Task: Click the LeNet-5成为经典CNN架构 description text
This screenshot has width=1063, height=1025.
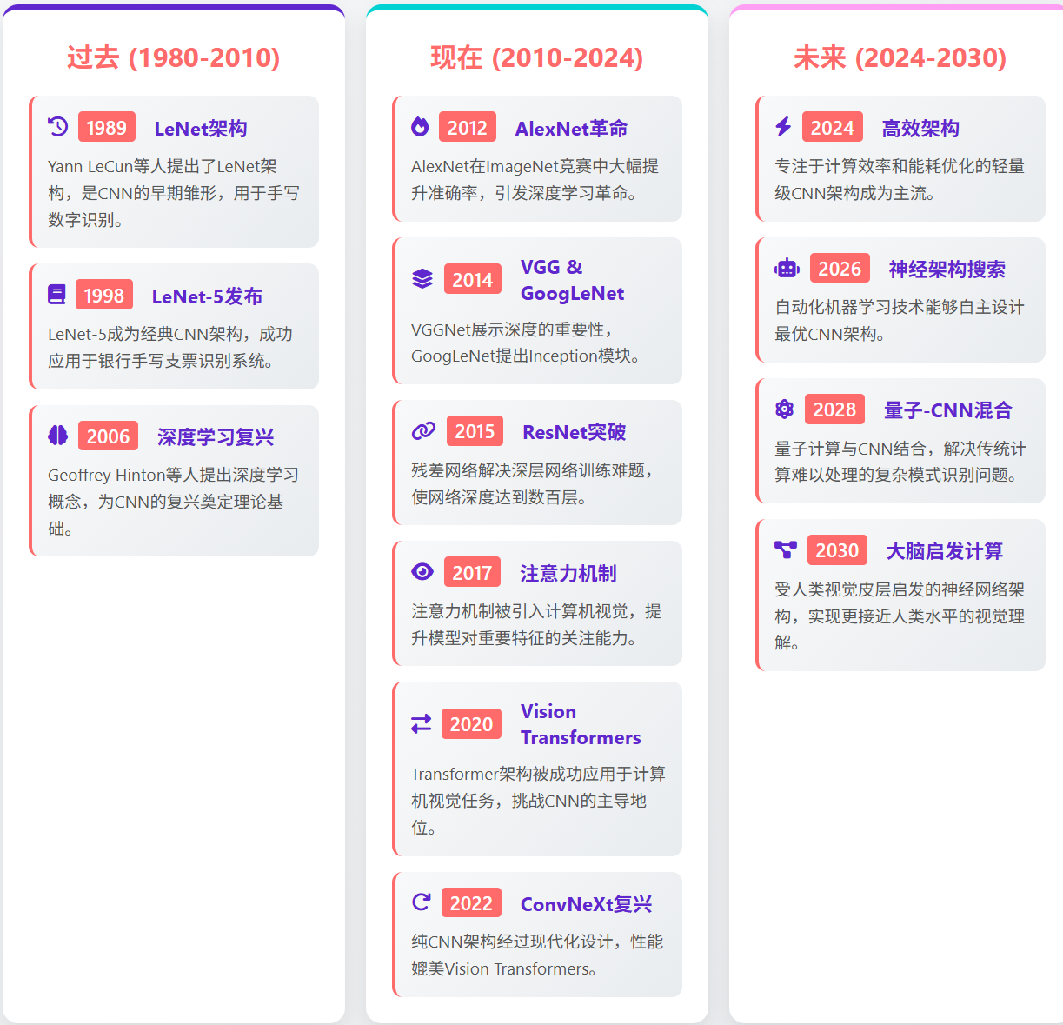Action: 170,347
